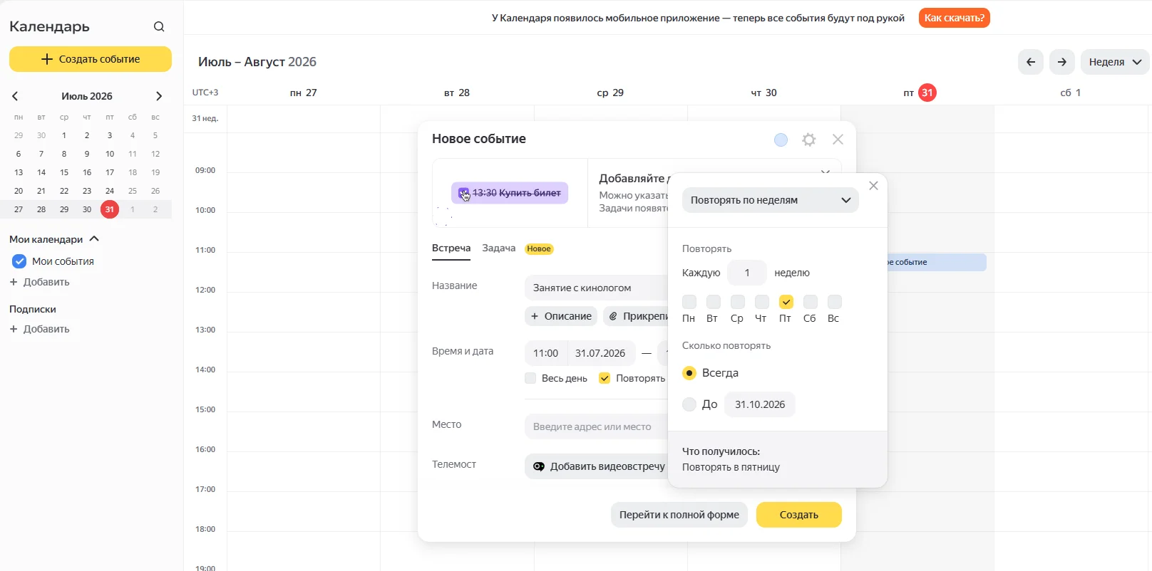This screenshot has width=1152, height=571.
Task: Enable the All day checkbox
Action: [530, 378]
